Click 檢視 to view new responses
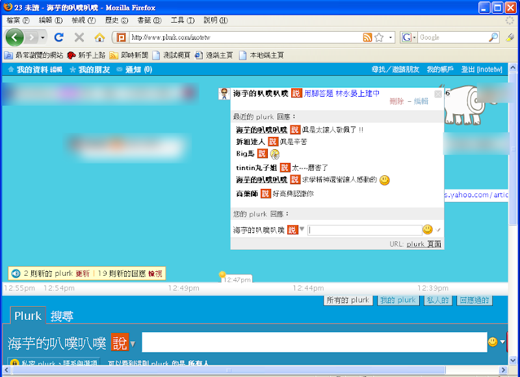 tap(155, 273)
